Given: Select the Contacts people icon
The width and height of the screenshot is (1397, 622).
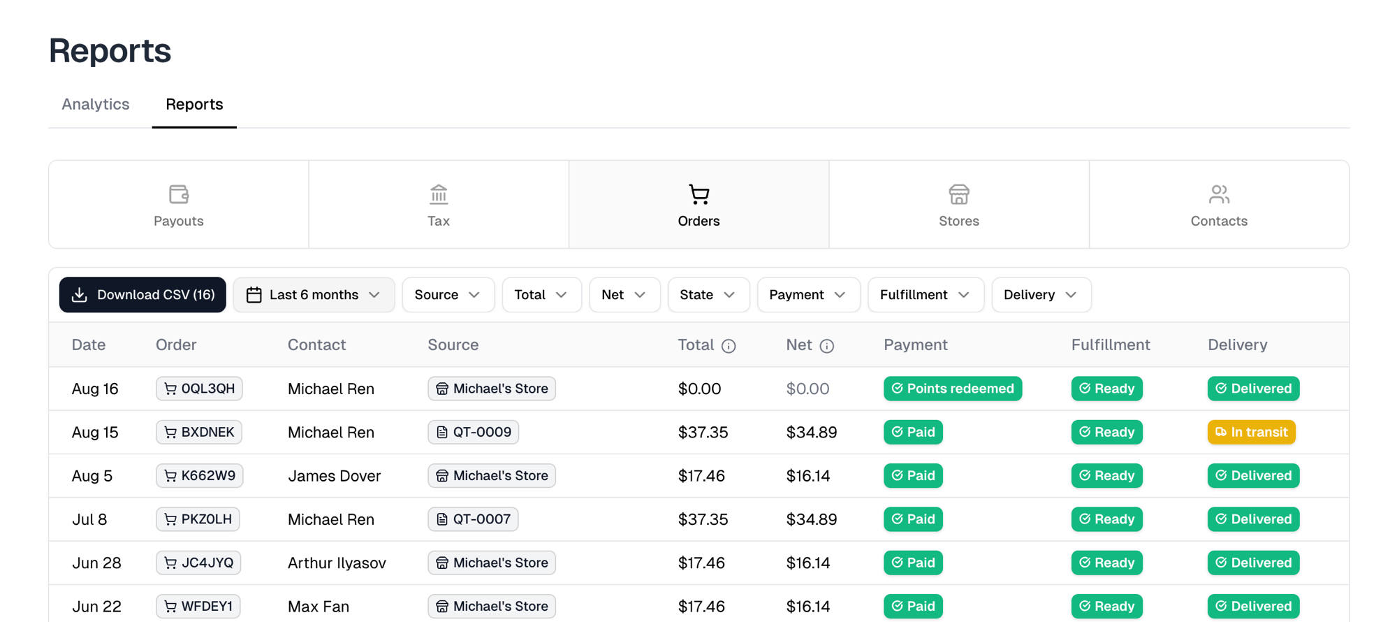Looking at the screenshot, I should coord(1219,194).
